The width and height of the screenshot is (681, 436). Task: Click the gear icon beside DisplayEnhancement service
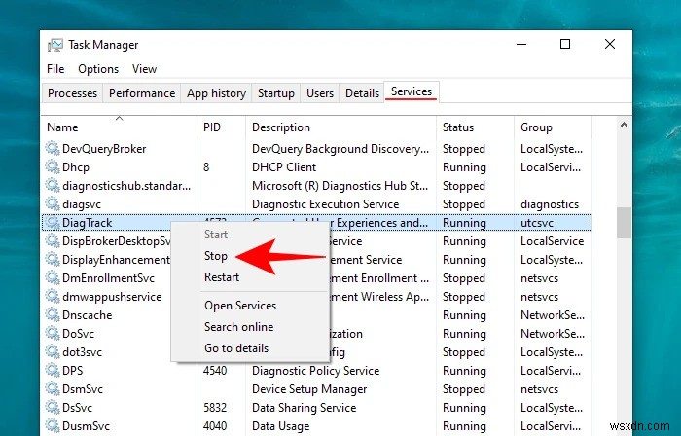point(53,259)
